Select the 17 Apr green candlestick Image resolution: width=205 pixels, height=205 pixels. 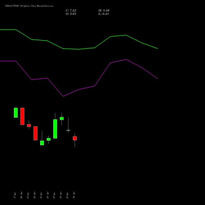click(x=16, y=113)
